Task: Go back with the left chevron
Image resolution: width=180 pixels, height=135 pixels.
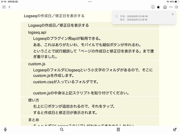Action: (x=9, y=7)
